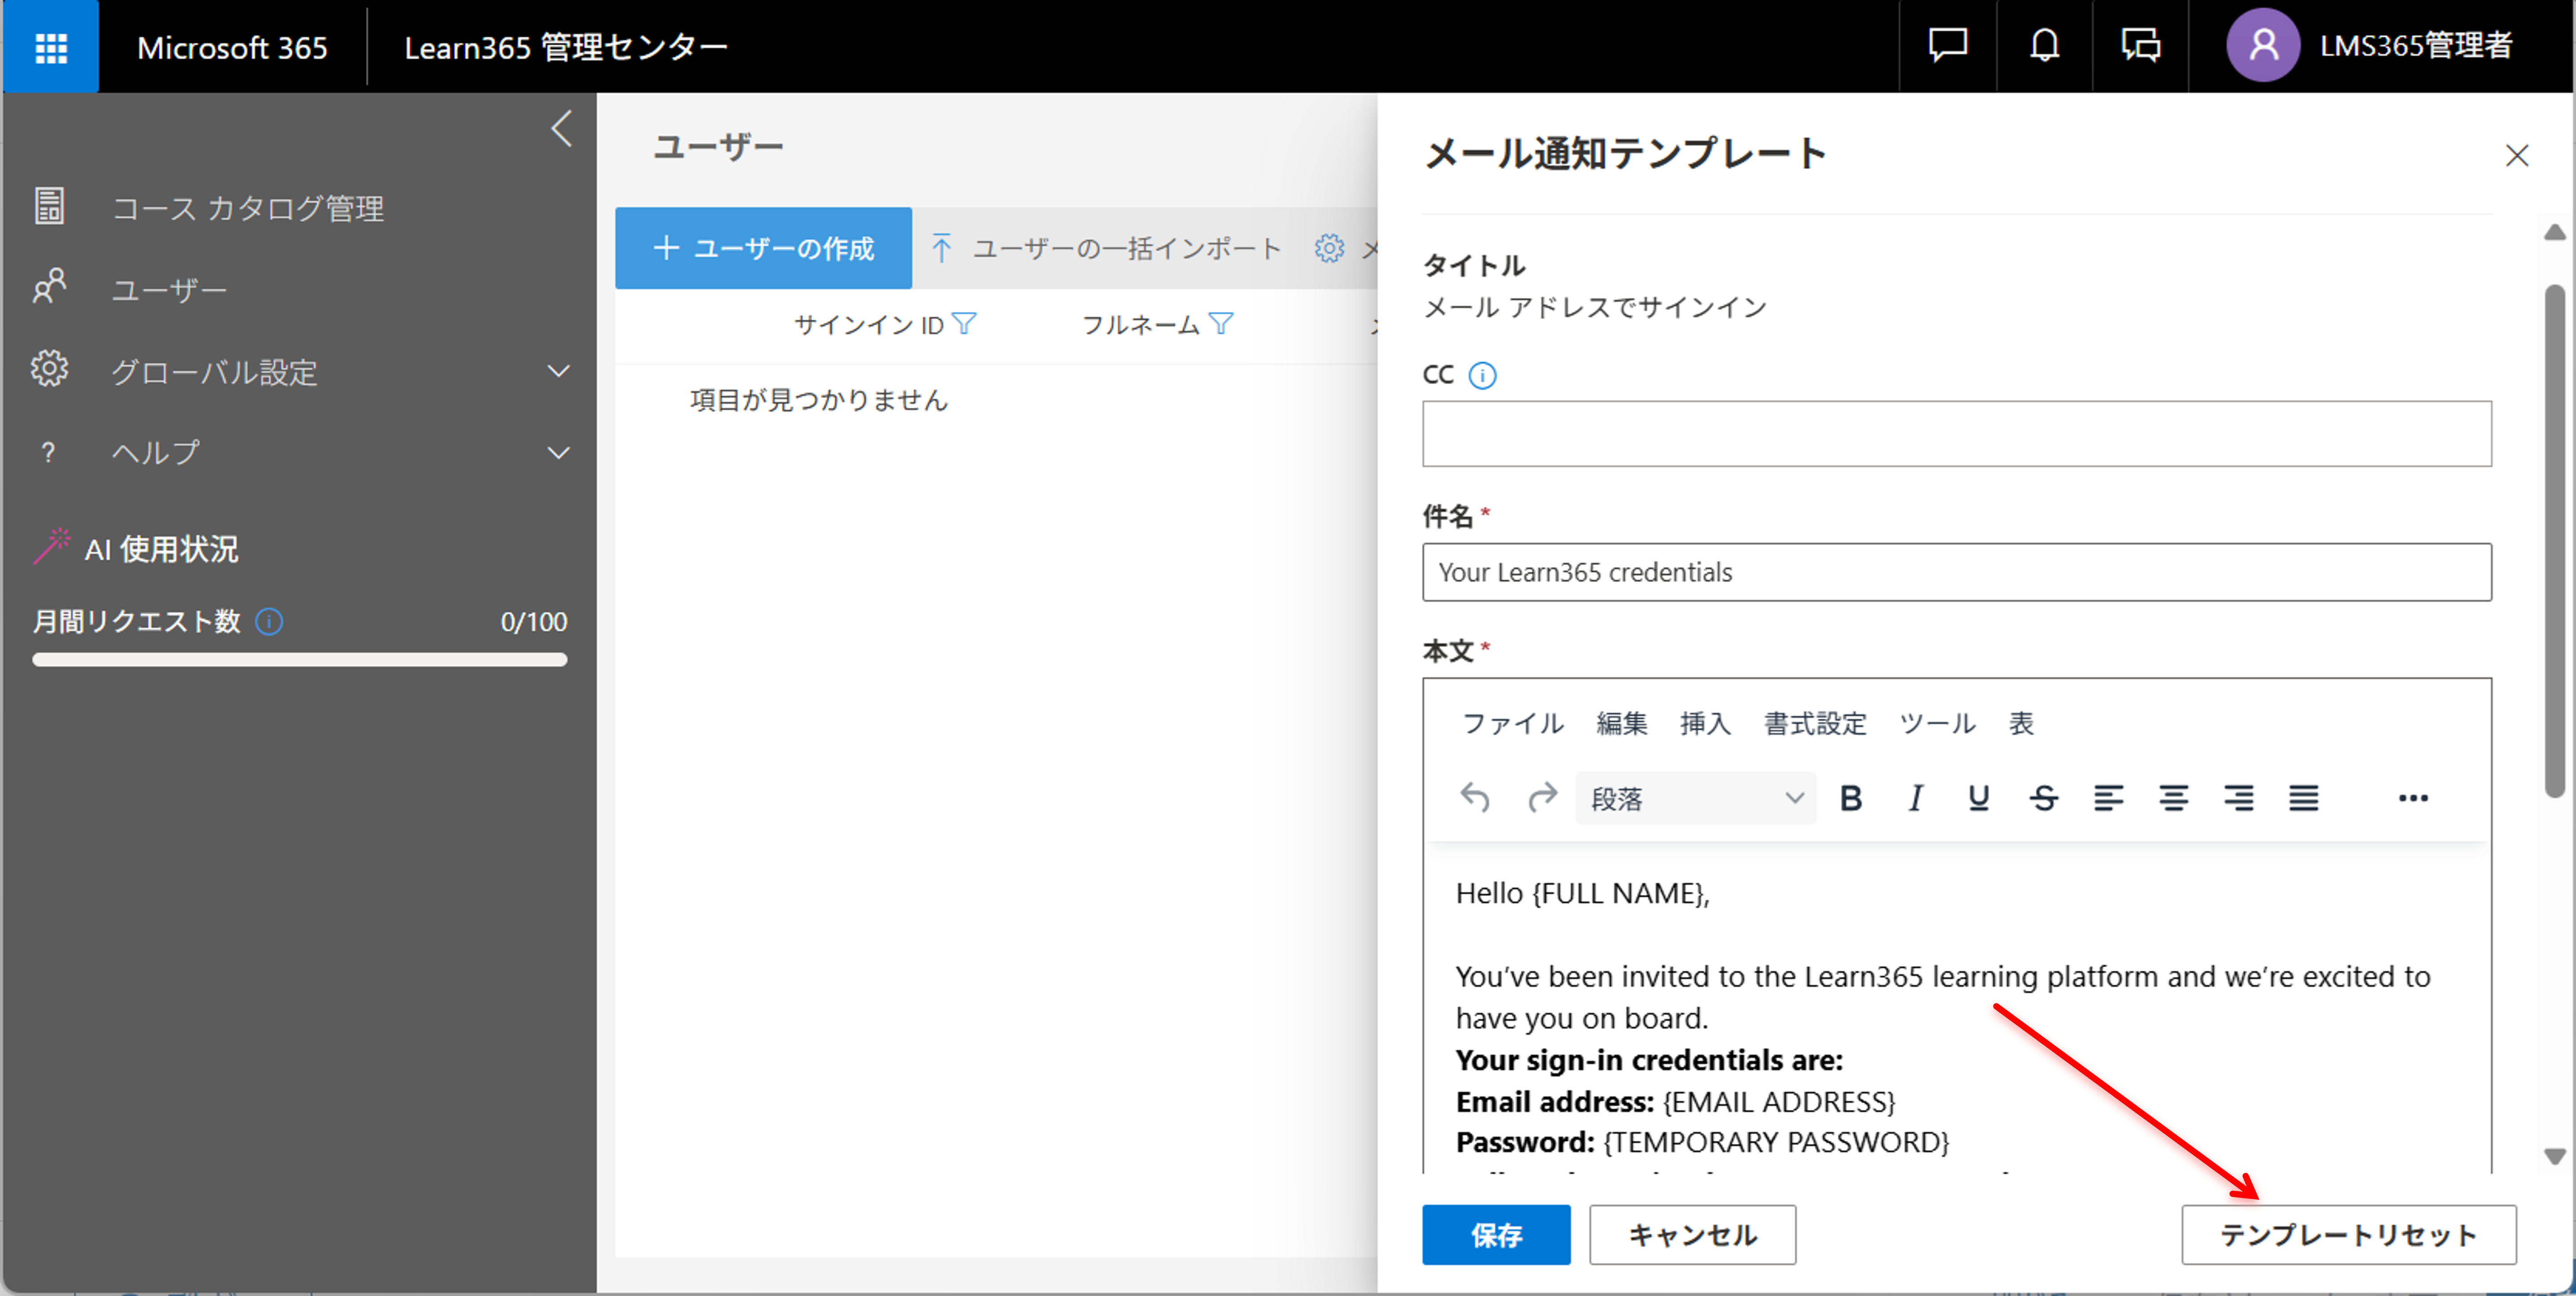Viewport: 2576px width, 1296px height.
Task: Click Learn365 管理センター title
Action: (566, 47)
